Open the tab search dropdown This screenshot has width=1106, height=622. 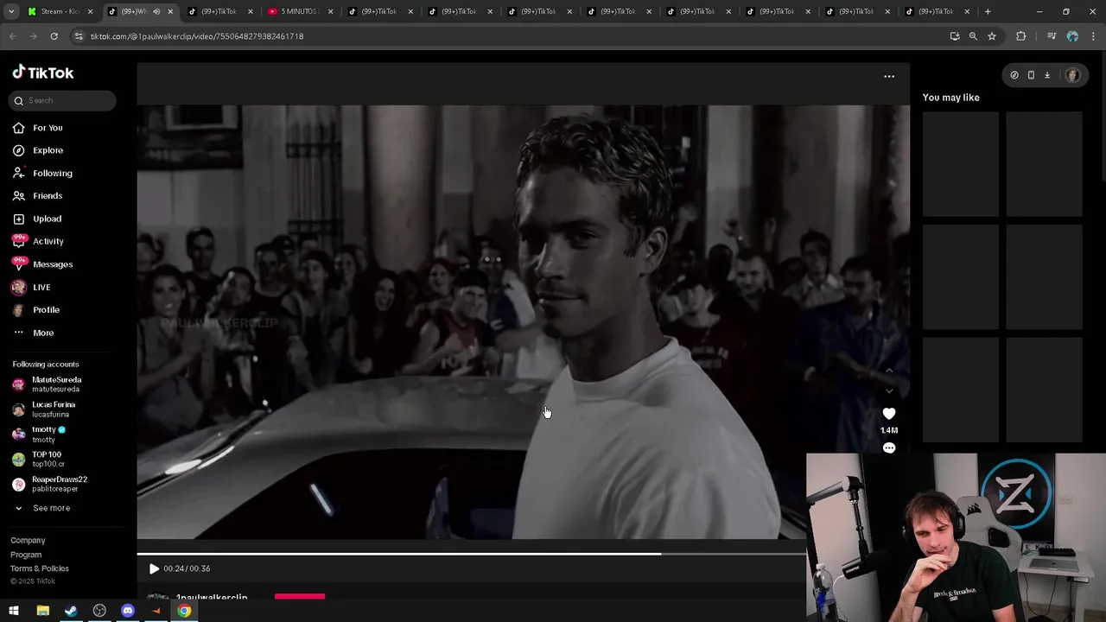[x=11, y=11]
